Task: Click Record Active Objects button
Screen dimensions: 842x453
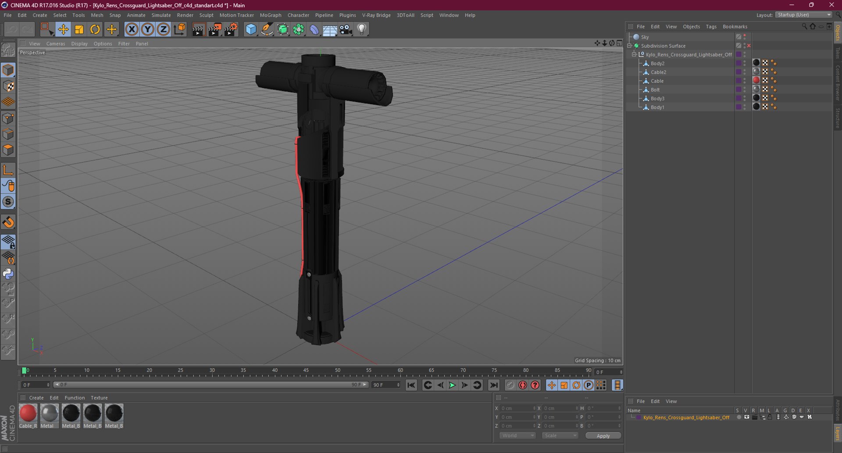Action: coord(510,385)
